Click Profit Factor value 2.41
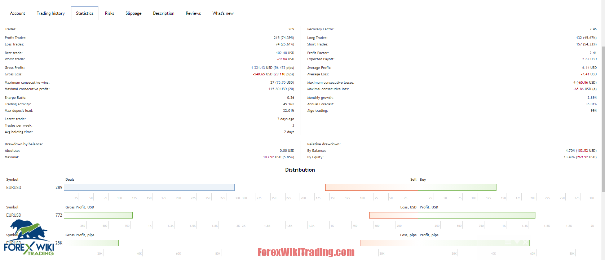 point(593,53)
